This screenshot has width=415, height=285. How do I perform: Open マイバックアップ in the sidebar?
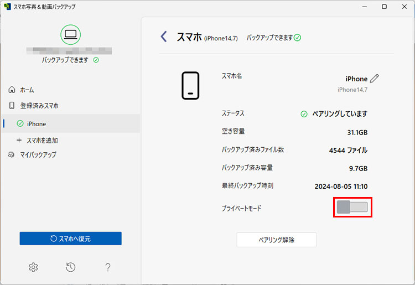(38, 154)
